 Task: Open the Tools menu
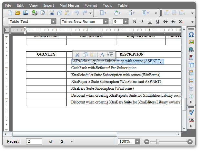pos(107,5)
